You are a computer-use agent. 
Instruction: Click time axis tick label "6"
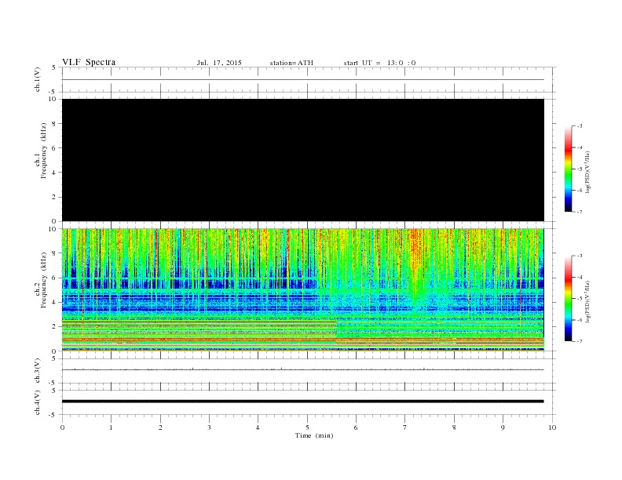click(x=356, y=427)
